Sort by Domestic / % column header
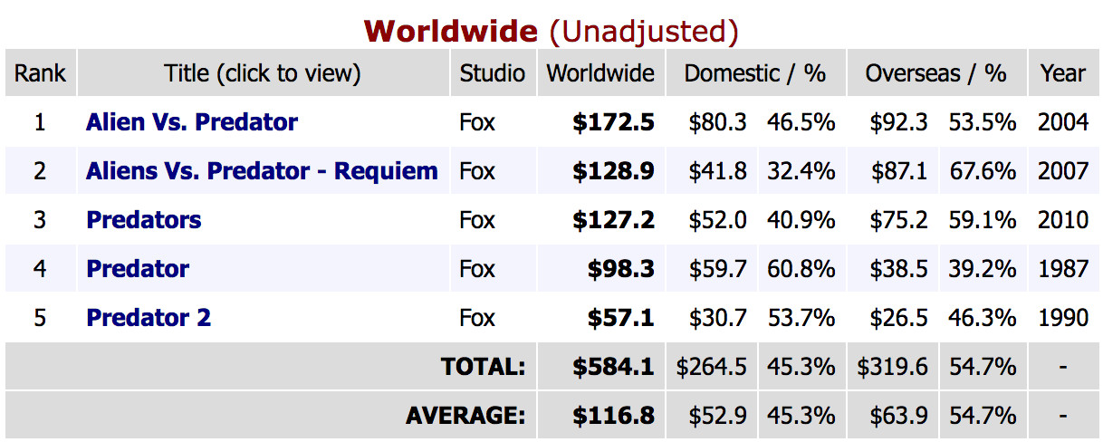 pos(755,73)
